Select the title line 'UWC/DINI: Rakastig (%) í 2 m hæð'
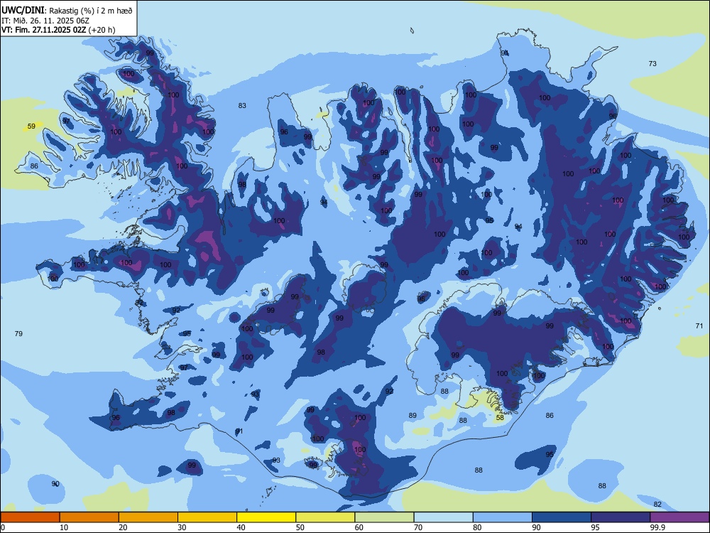 pos(67,11)
